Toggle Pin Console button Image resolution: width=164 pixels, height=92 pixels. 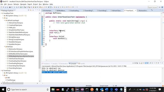tap(150, 63)
